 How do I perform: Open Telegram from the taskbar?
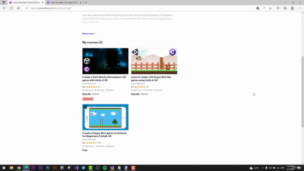click(x=84, y=168)
